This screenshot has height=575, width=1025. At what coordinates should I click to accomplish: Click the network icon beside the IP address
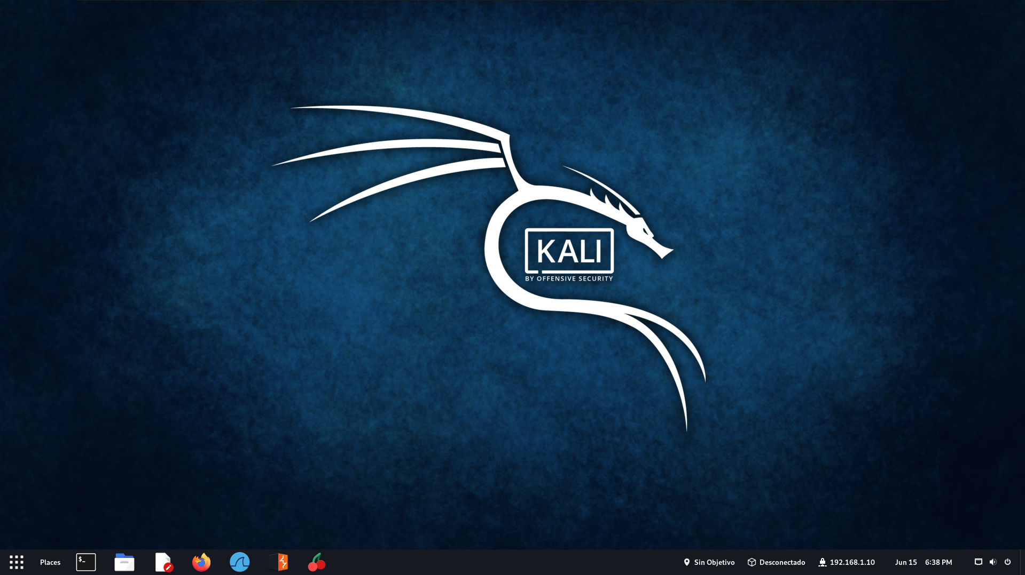coord(823,562)
